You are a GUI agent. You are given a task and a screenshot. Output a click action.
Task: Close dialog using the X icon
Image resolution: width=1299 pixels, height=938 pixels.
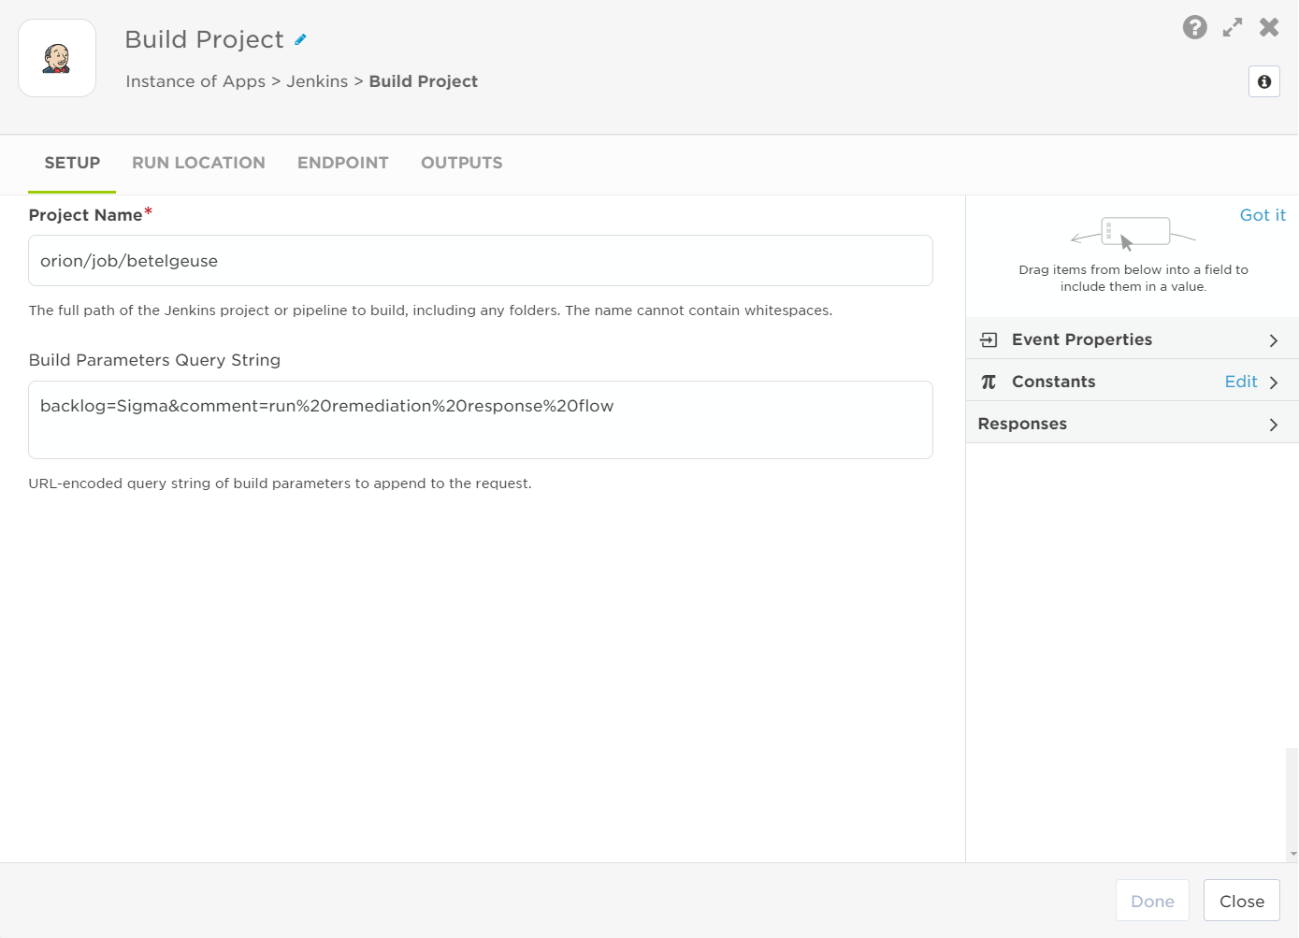pyautogui.click(x=1269, y=27)
